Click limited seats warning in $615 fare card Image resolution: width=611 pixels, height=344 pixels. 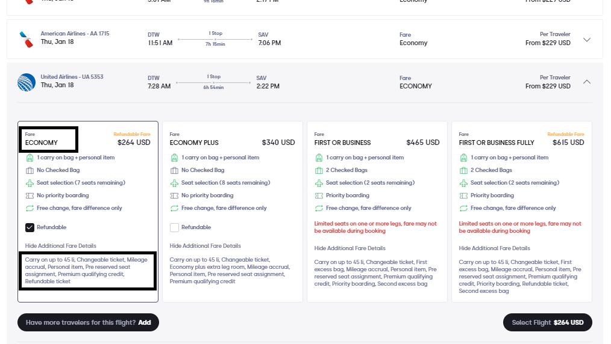(x=520, y=227)
